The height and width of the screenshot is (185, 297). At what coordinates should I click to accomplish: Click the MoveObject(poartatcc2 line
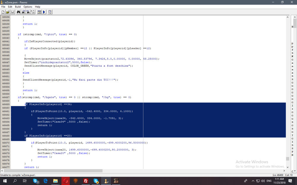click(92, 59)
